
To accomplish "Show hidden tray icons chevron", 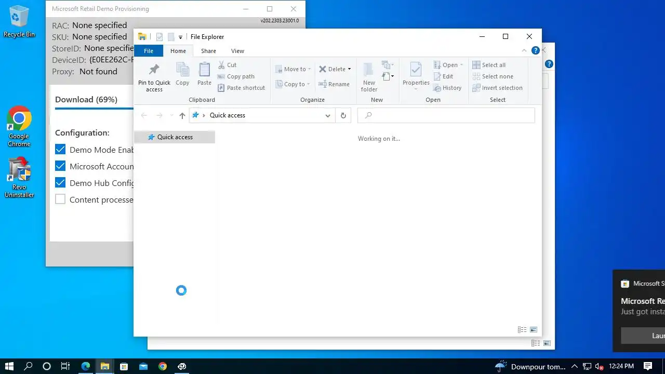I will [x=575, y=366].
